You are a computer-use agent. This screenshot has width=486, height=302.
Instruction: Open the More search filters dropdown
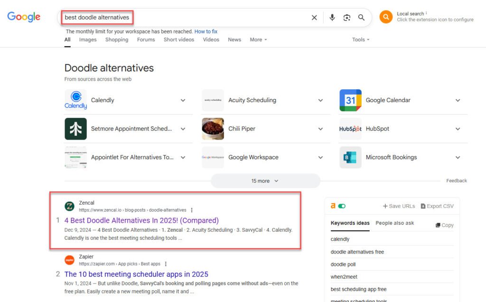(258, 40)
